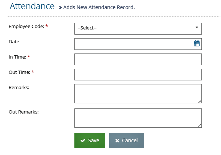This screenshot has width=221, height=155.
Task: Open the Date calendar picker icon
Action: pyautogui.click(x=197, y=43)
